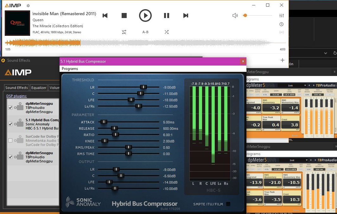The height and width of the screenshot is (214, 337).
Task: Click the Threshold LFE slider handle
Action: 131,100
